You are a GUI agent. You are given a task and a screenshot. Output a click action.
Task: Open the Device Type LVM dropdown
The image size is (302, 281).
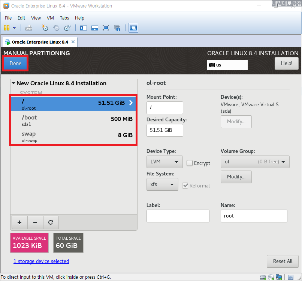click(x=164, y=162)
